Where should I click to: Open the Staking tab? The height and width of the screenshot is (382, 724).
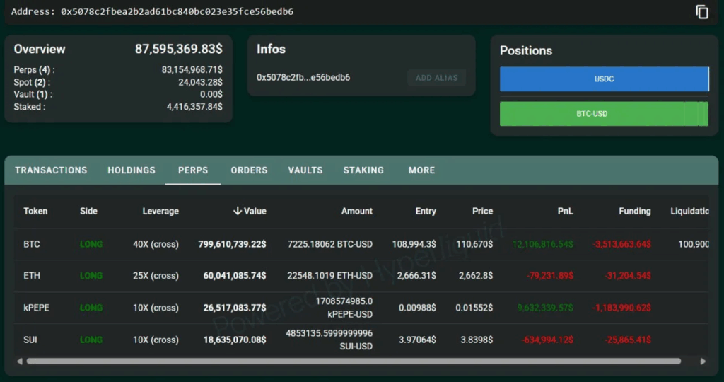[x=363, y=170]
